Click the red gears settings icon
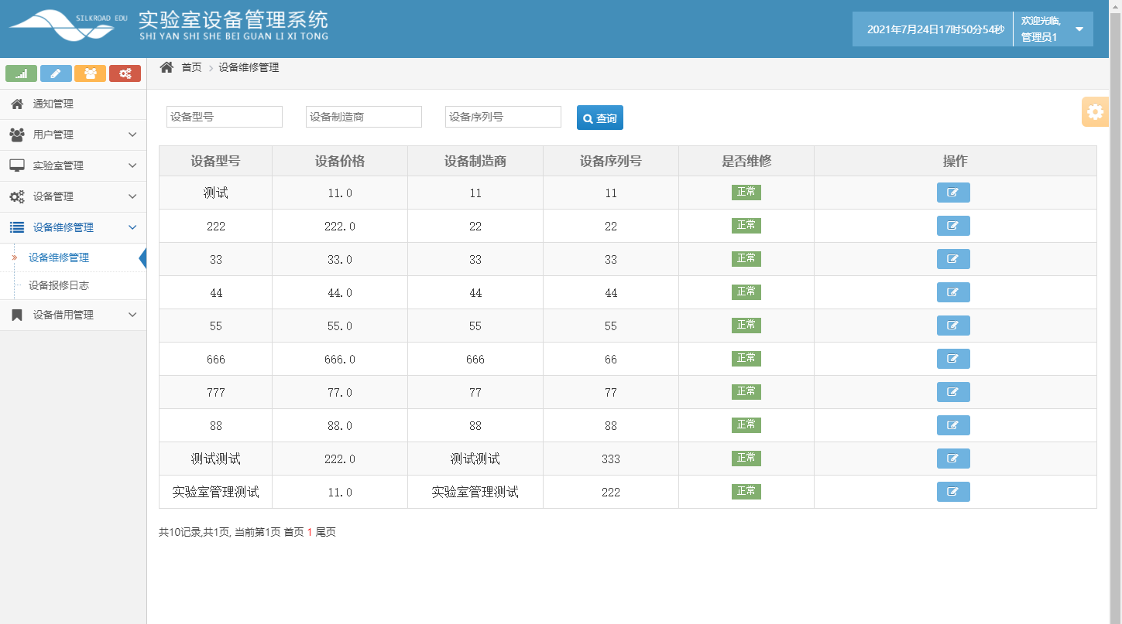This screenshot has width=1122, height=624. coord(125,73)
